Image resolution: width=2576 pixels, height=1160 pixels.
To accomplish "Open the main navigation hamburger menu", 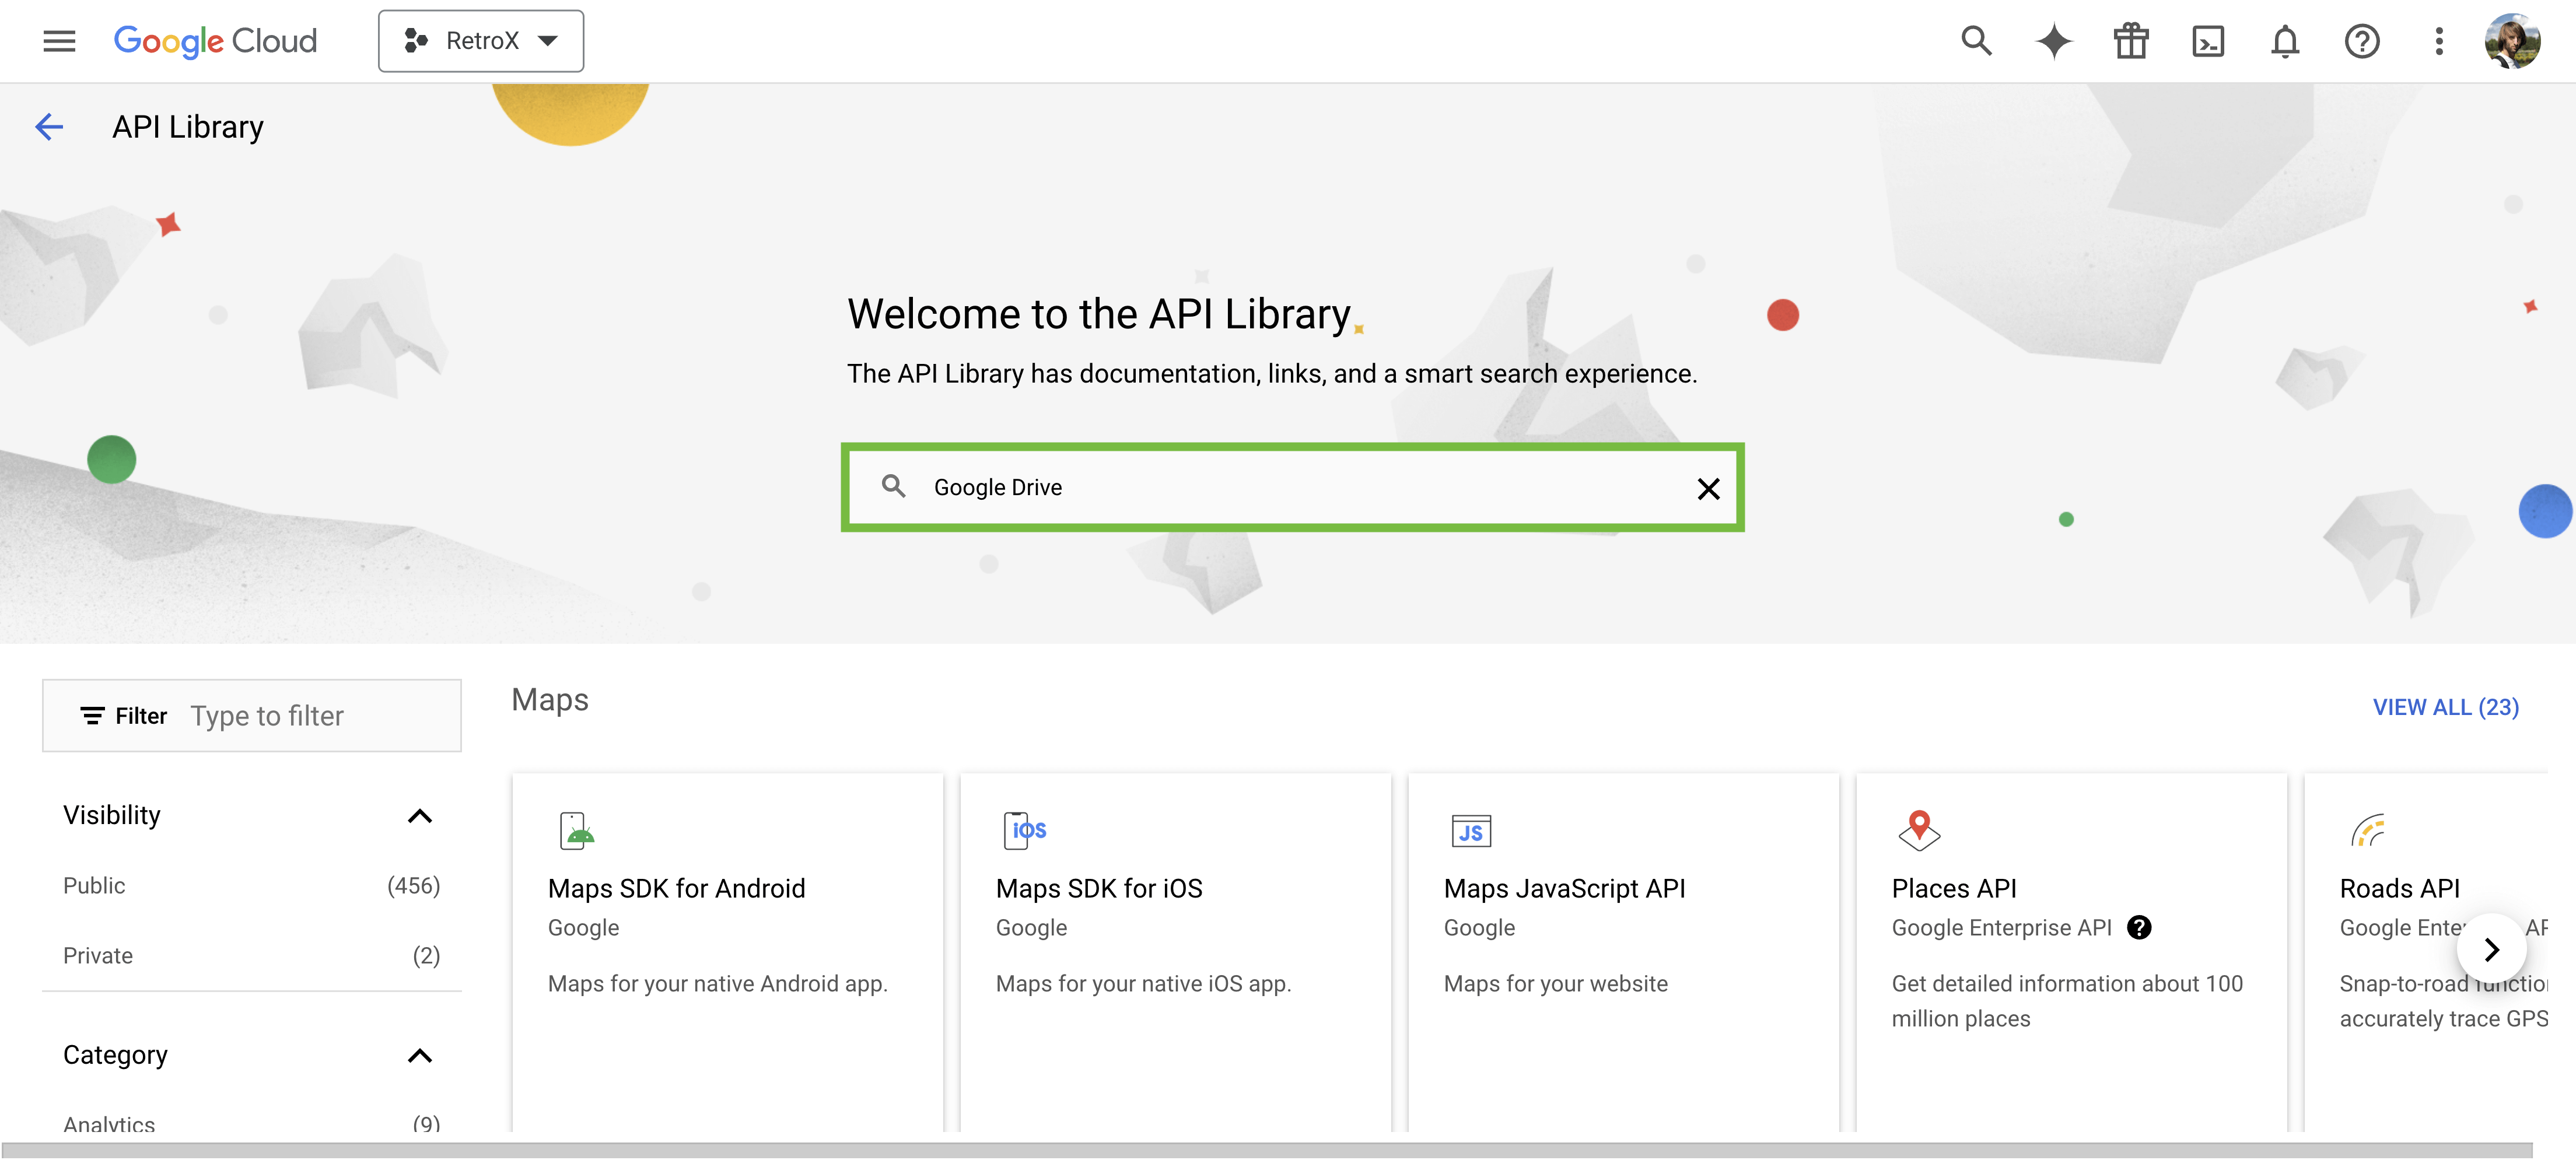I will (59, 41).
